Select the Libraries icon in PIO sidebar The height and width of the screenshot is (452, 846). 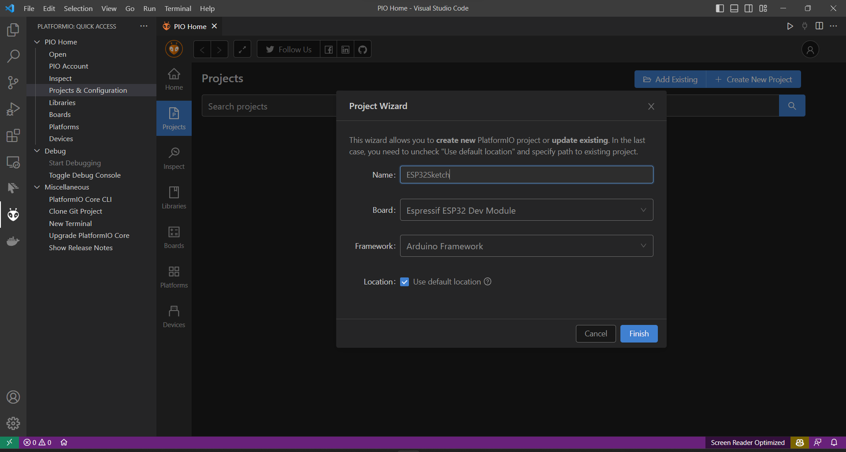coord(174,197)
